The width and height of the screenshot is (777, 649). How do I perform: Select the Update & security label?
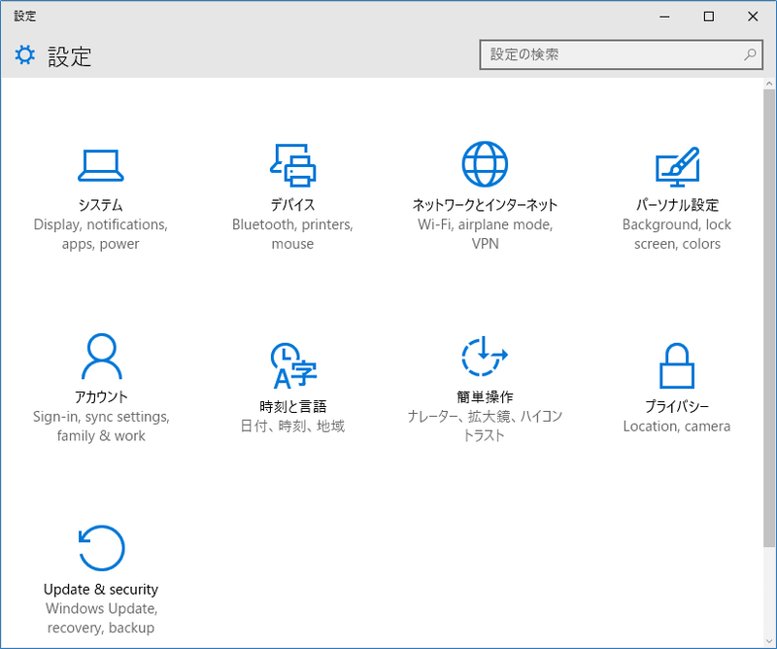(x=101, y=589)
